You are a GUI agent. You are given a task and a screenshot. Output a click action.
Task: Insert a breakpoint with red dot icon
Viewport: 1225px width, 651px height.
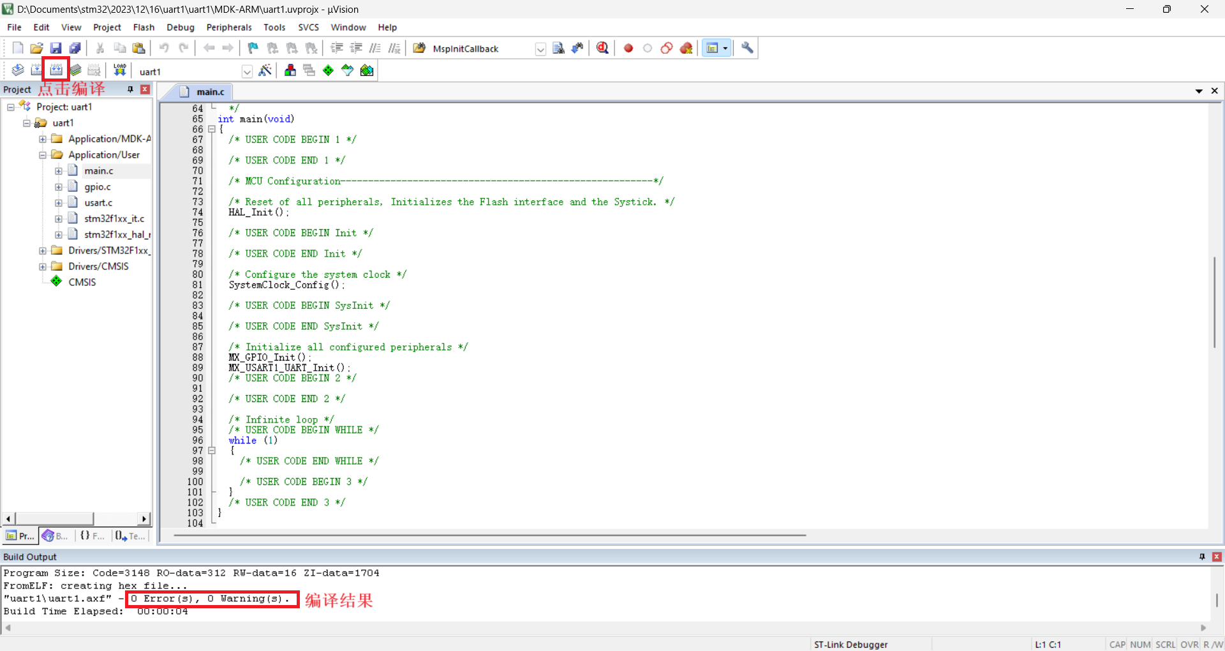[628, 49]
